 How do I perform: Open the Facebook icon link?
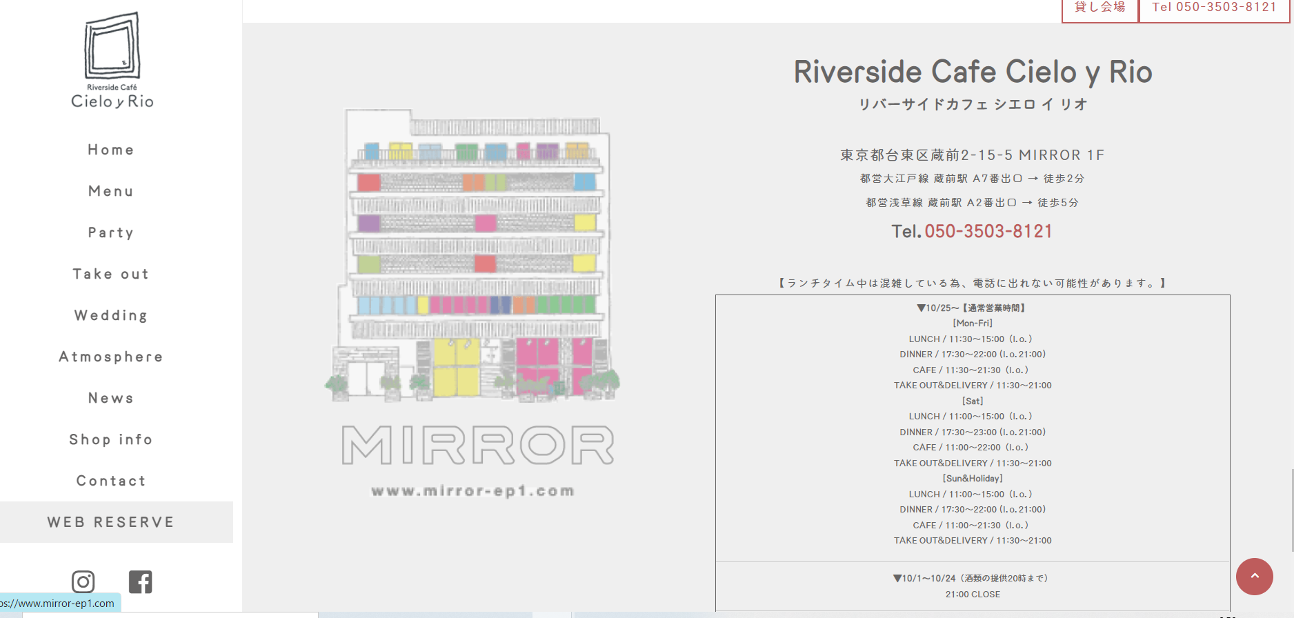140,582
